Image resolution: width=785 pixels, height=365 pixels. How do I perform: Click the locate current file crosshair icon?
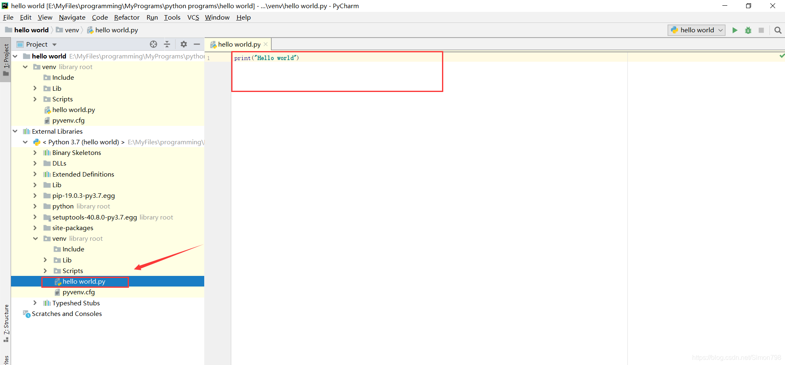point(153,44)
